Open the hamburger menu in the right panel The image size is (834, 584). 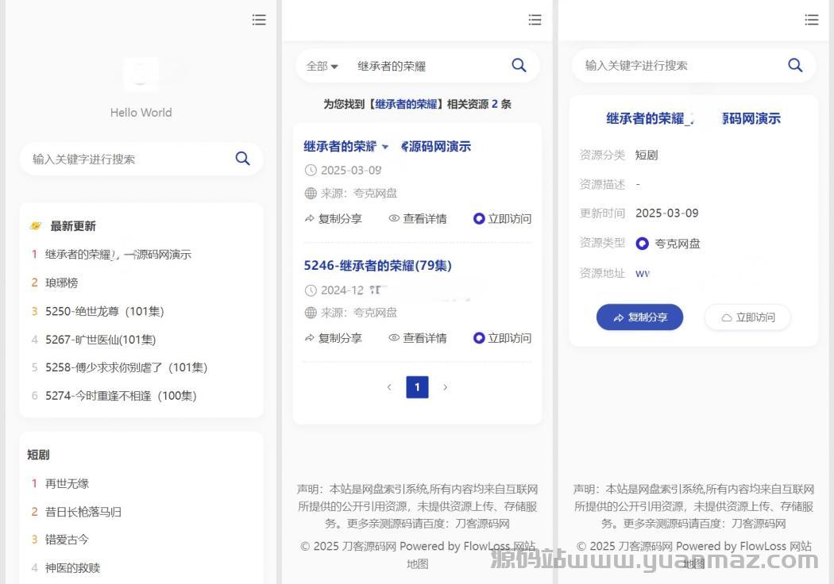tap(812, 20)
